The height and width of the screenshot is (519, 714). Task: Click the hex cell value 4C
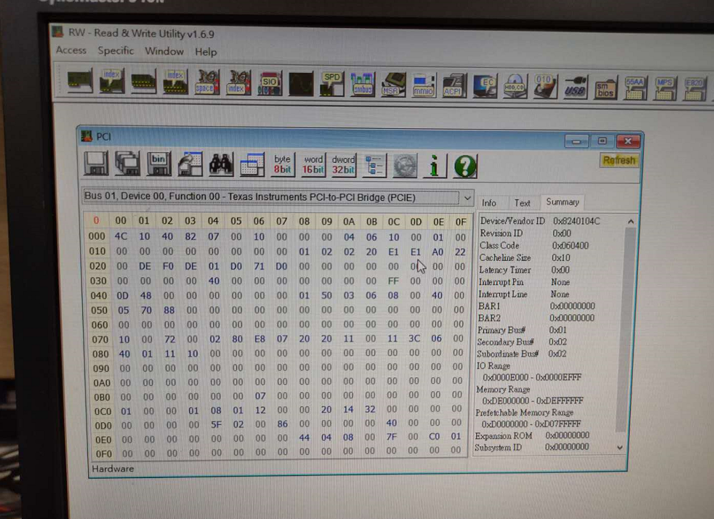tap(121, 236)
